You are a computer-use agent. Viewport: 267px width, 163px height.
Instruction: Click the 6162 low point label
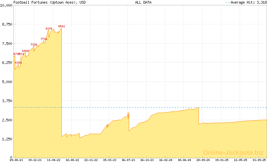pyautogui.click(x=18, y=63)
